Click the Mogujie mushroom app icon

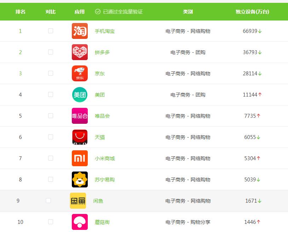point(80,222)
